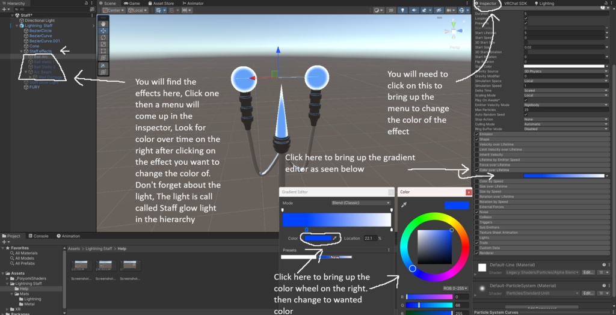Disable the Noise module checkbox

(x=476, y=212)
